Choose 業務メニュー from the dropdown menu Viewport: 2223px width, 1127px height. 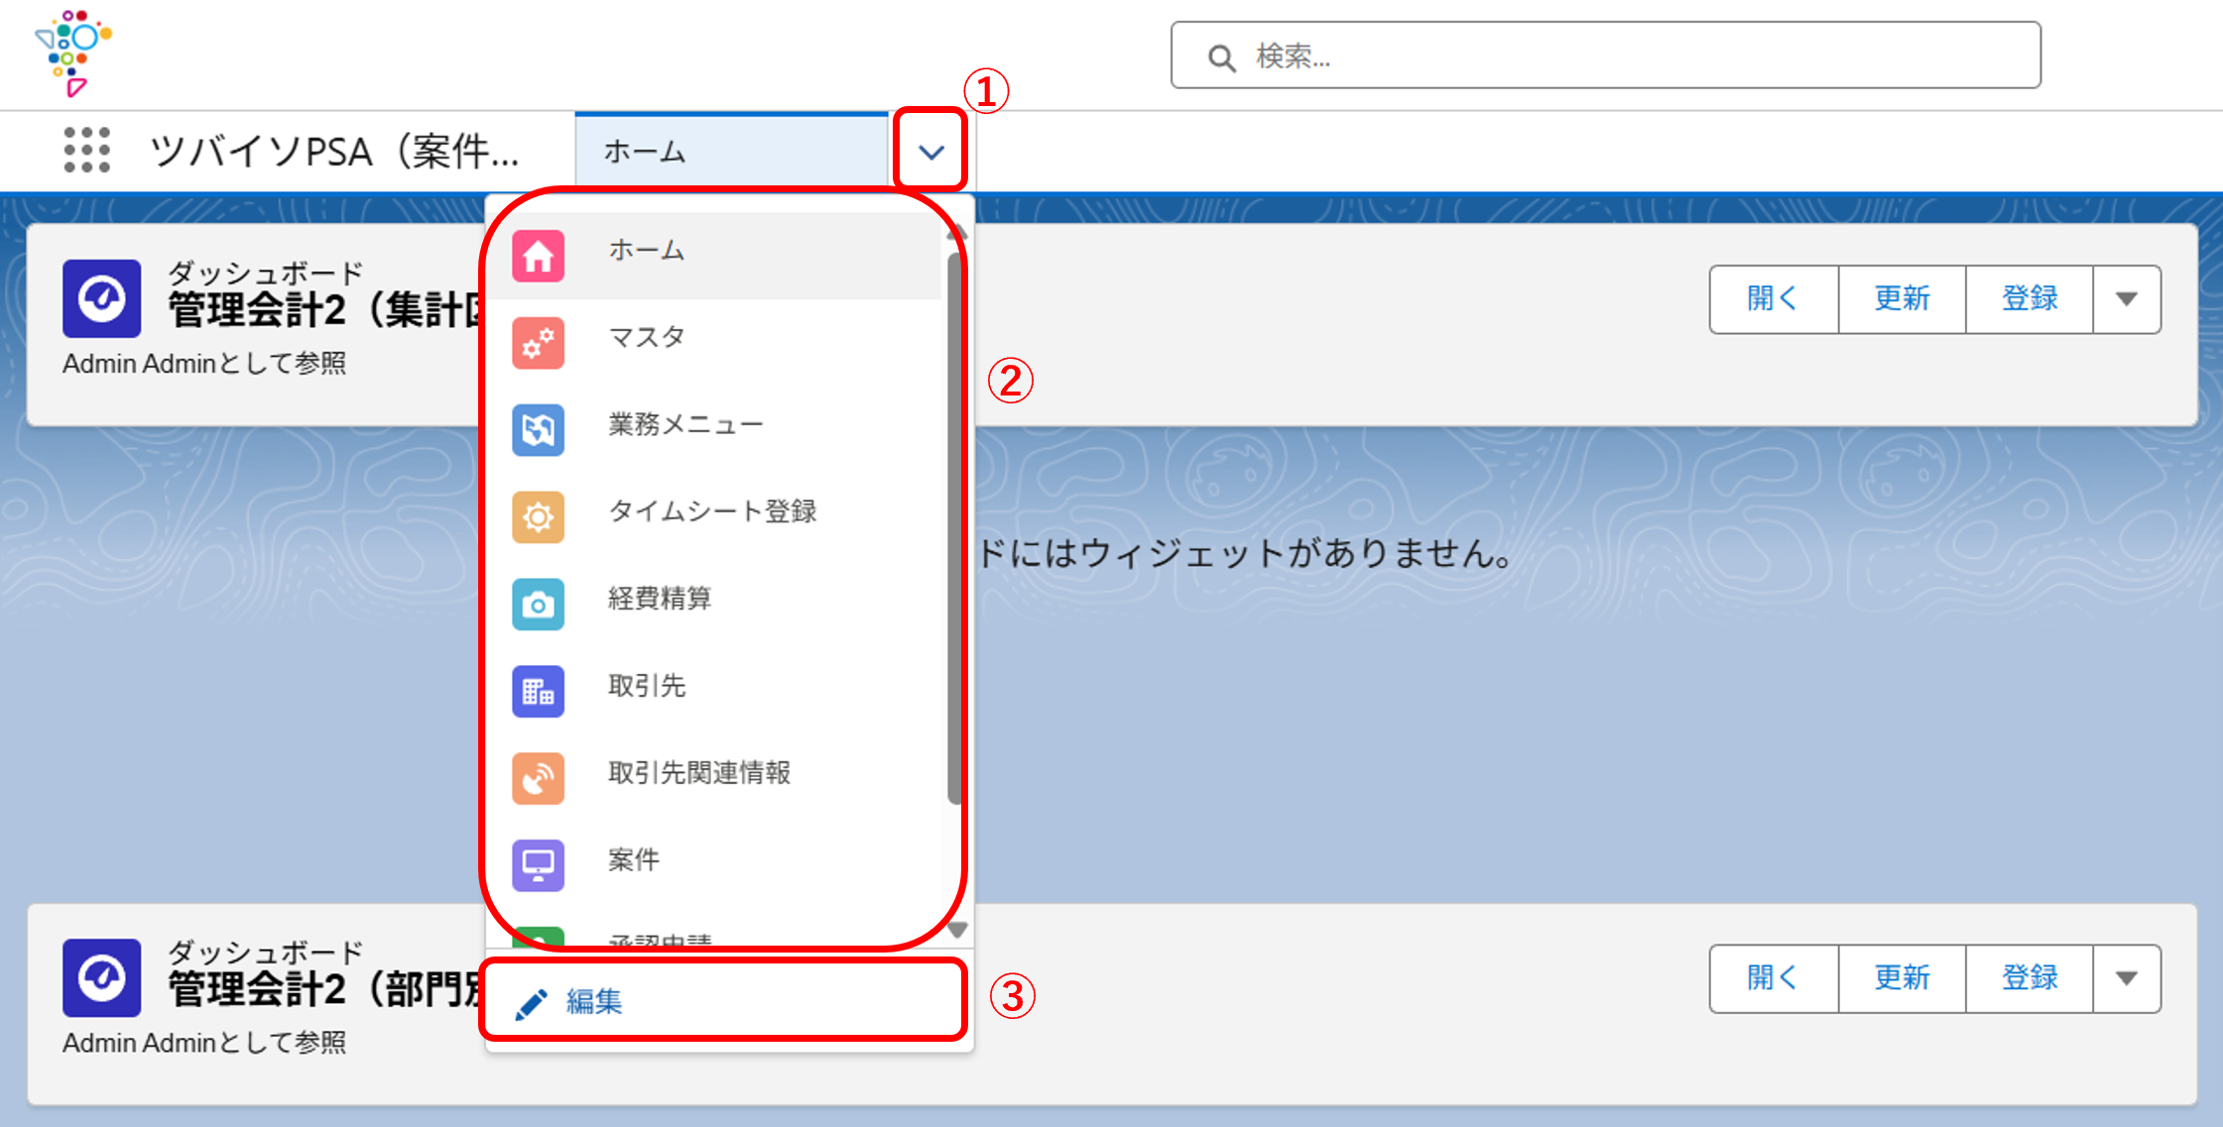(x=714, y=429)
